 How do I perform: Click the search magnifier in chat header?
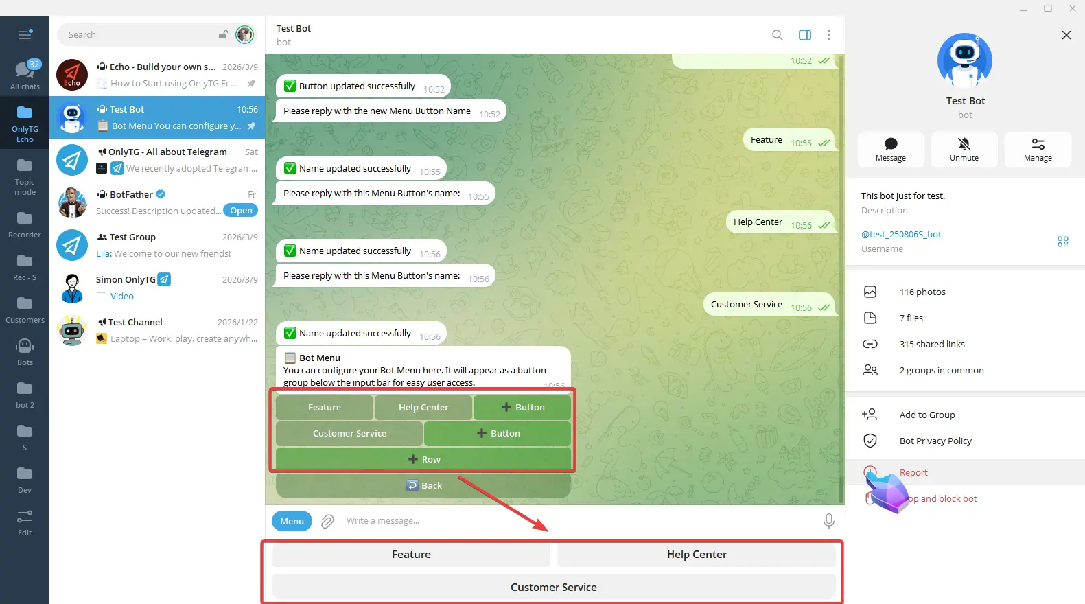click(x=777, y=35)
